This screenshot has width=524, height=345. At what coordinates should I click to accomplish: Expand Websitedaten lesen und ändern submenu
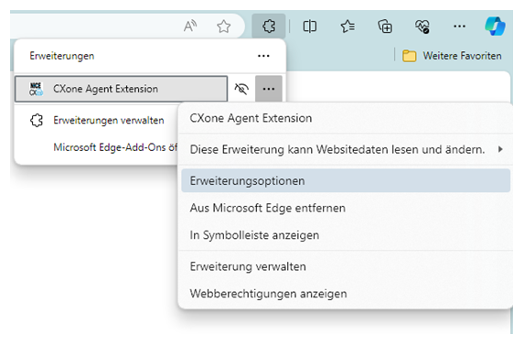coord(346,149)
